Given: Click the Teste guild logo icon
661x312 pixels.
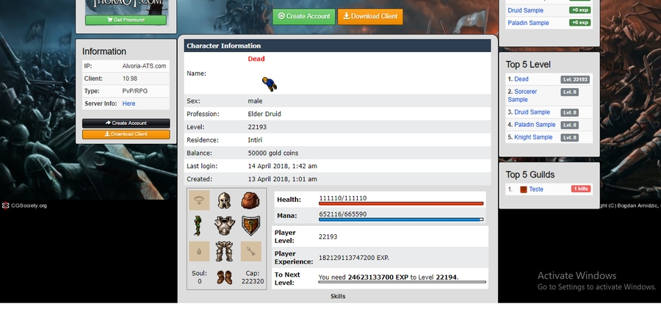Looking at the screenshot, I should [523, 189].
